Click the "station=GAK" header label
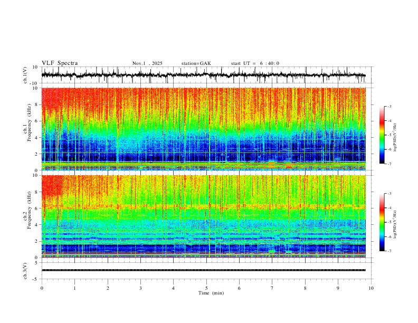 pyautogui.click(x=196, y=63)
